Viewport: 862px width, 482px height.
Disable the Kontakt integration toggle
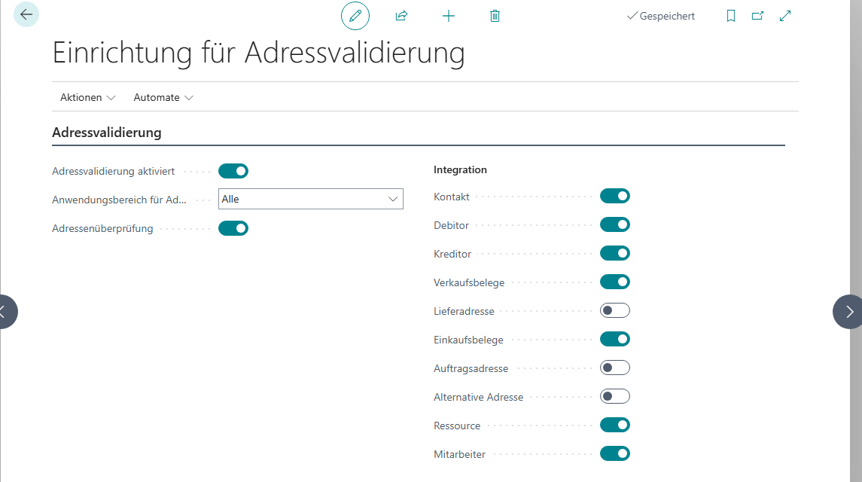(x=614, y=196)
